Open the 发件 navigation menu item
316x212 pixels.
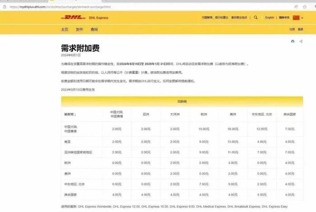pyautogui.click(x=79, y=29)
